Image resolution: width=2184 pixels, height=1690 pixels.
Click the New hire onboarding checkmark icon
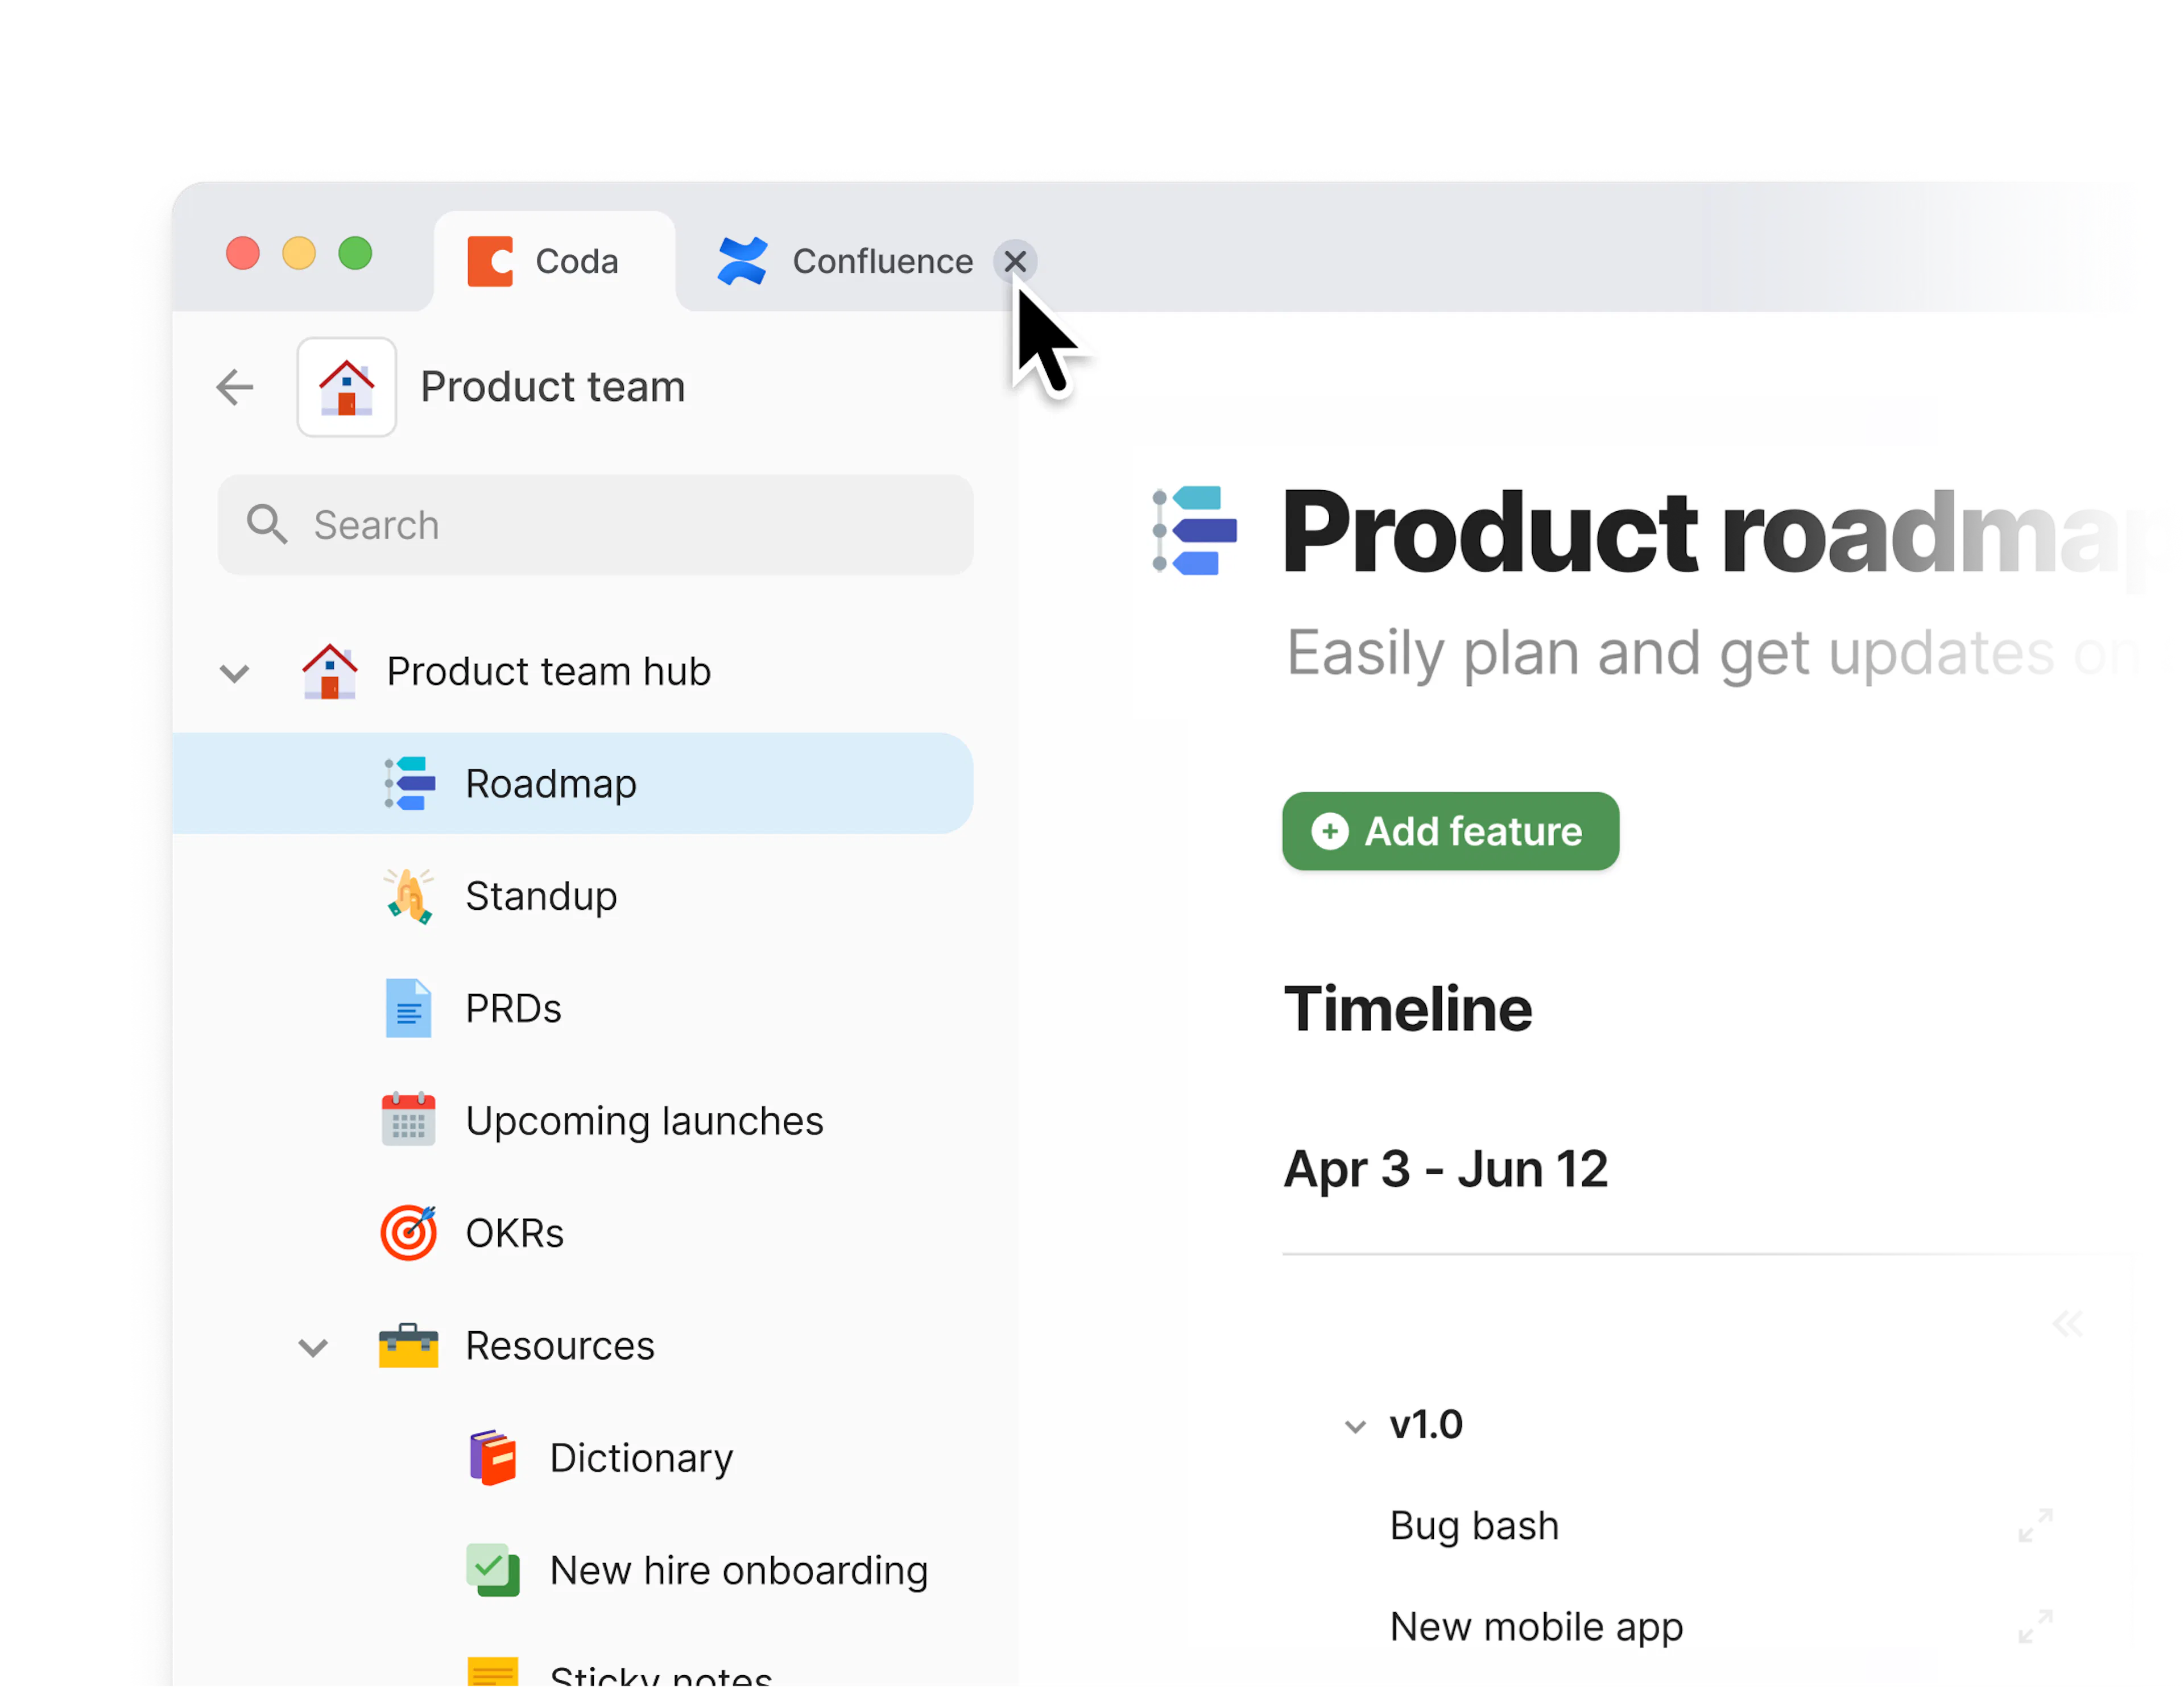[493, 1570]
